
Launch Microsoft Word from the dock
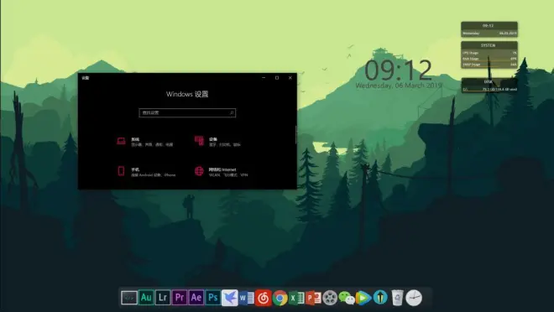coord(247,299)
